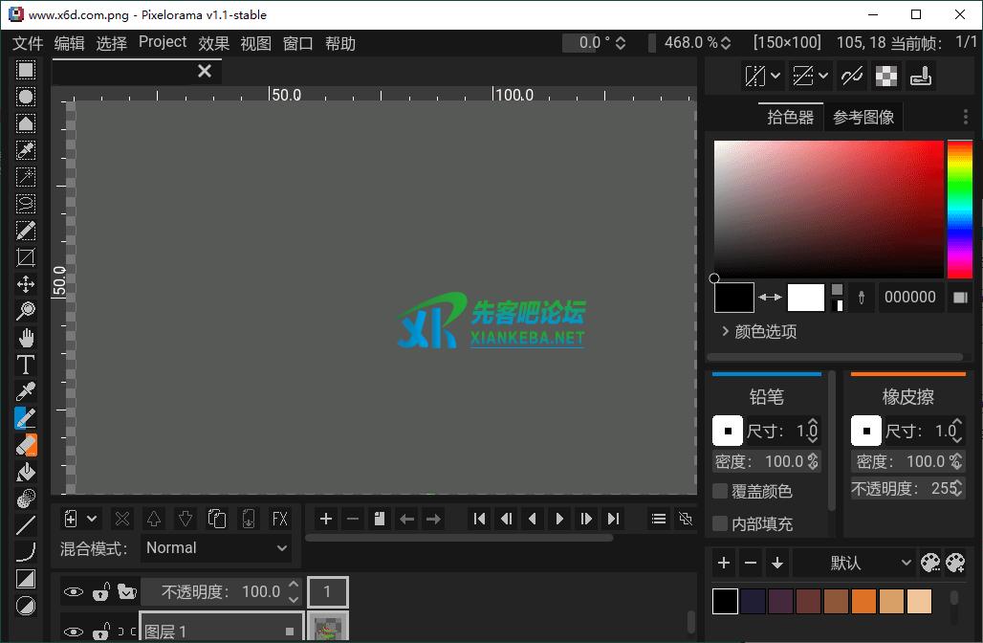Select the Pencil tool
Screen dimensions: 983x643
25,417
